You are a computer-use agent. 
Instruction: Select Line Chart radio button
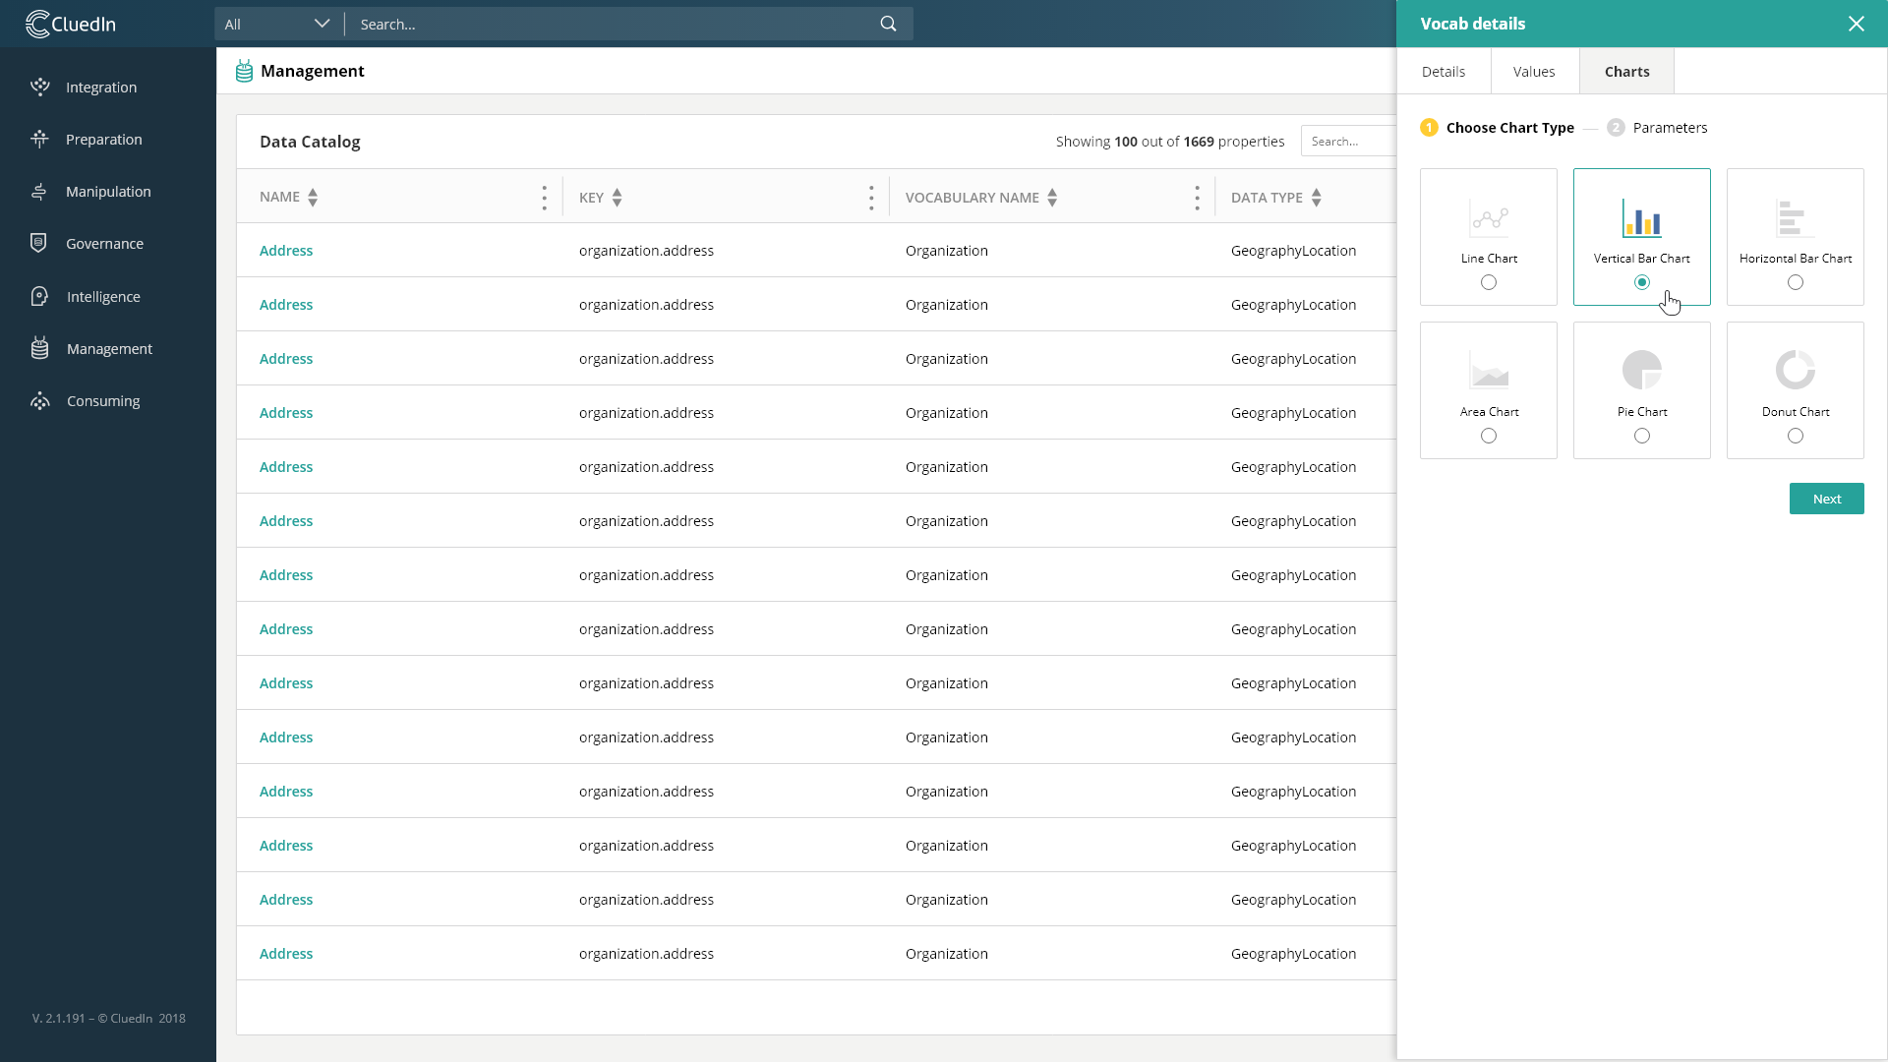point(1489,282)
